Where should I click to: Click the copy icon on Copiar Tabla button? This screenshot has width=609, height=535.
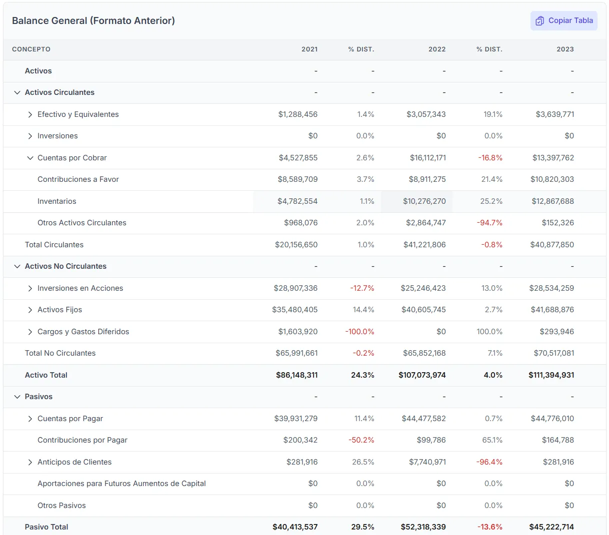pyautogui.click(x=539, y=20)
